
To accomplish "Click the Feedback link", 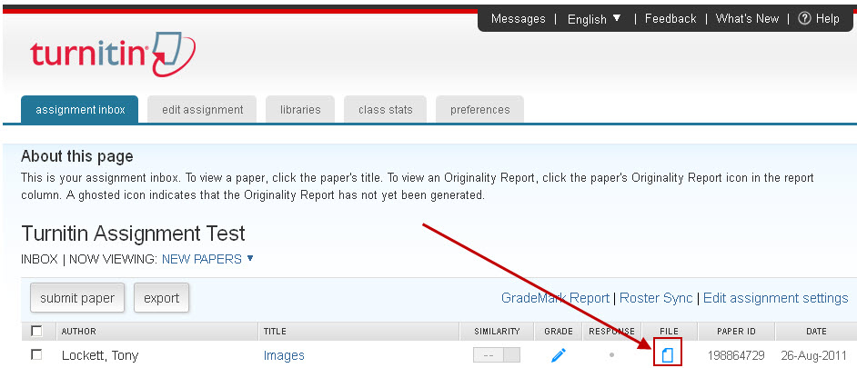I will (670, 18).
